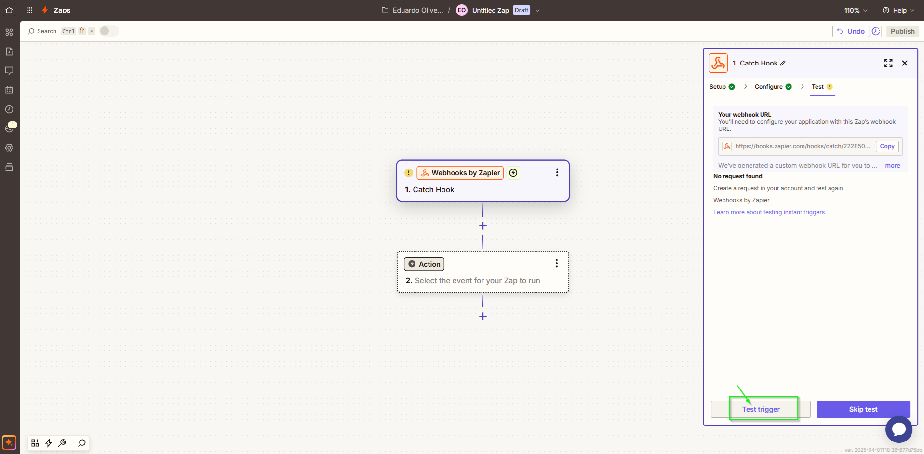924x454 pixels.
Task: Click the '1. Catch Hook' step title on canvas
Action: point(429,190)
